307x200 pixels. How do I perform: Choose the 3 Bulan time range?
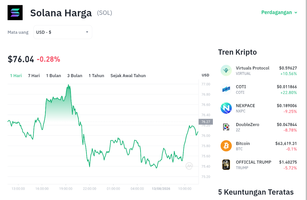[75, 76]
